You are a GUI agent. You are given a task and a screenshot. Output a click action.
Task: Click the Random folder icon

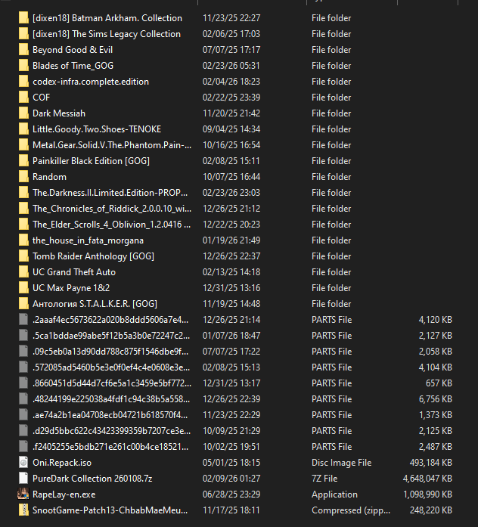pos(23,177)
